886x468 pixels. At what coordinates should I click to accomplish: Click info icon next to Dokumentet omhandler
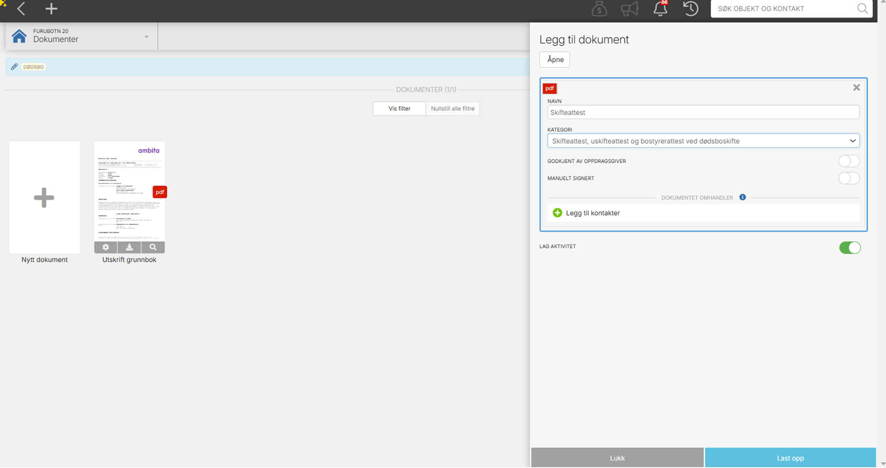coord(742,197)
